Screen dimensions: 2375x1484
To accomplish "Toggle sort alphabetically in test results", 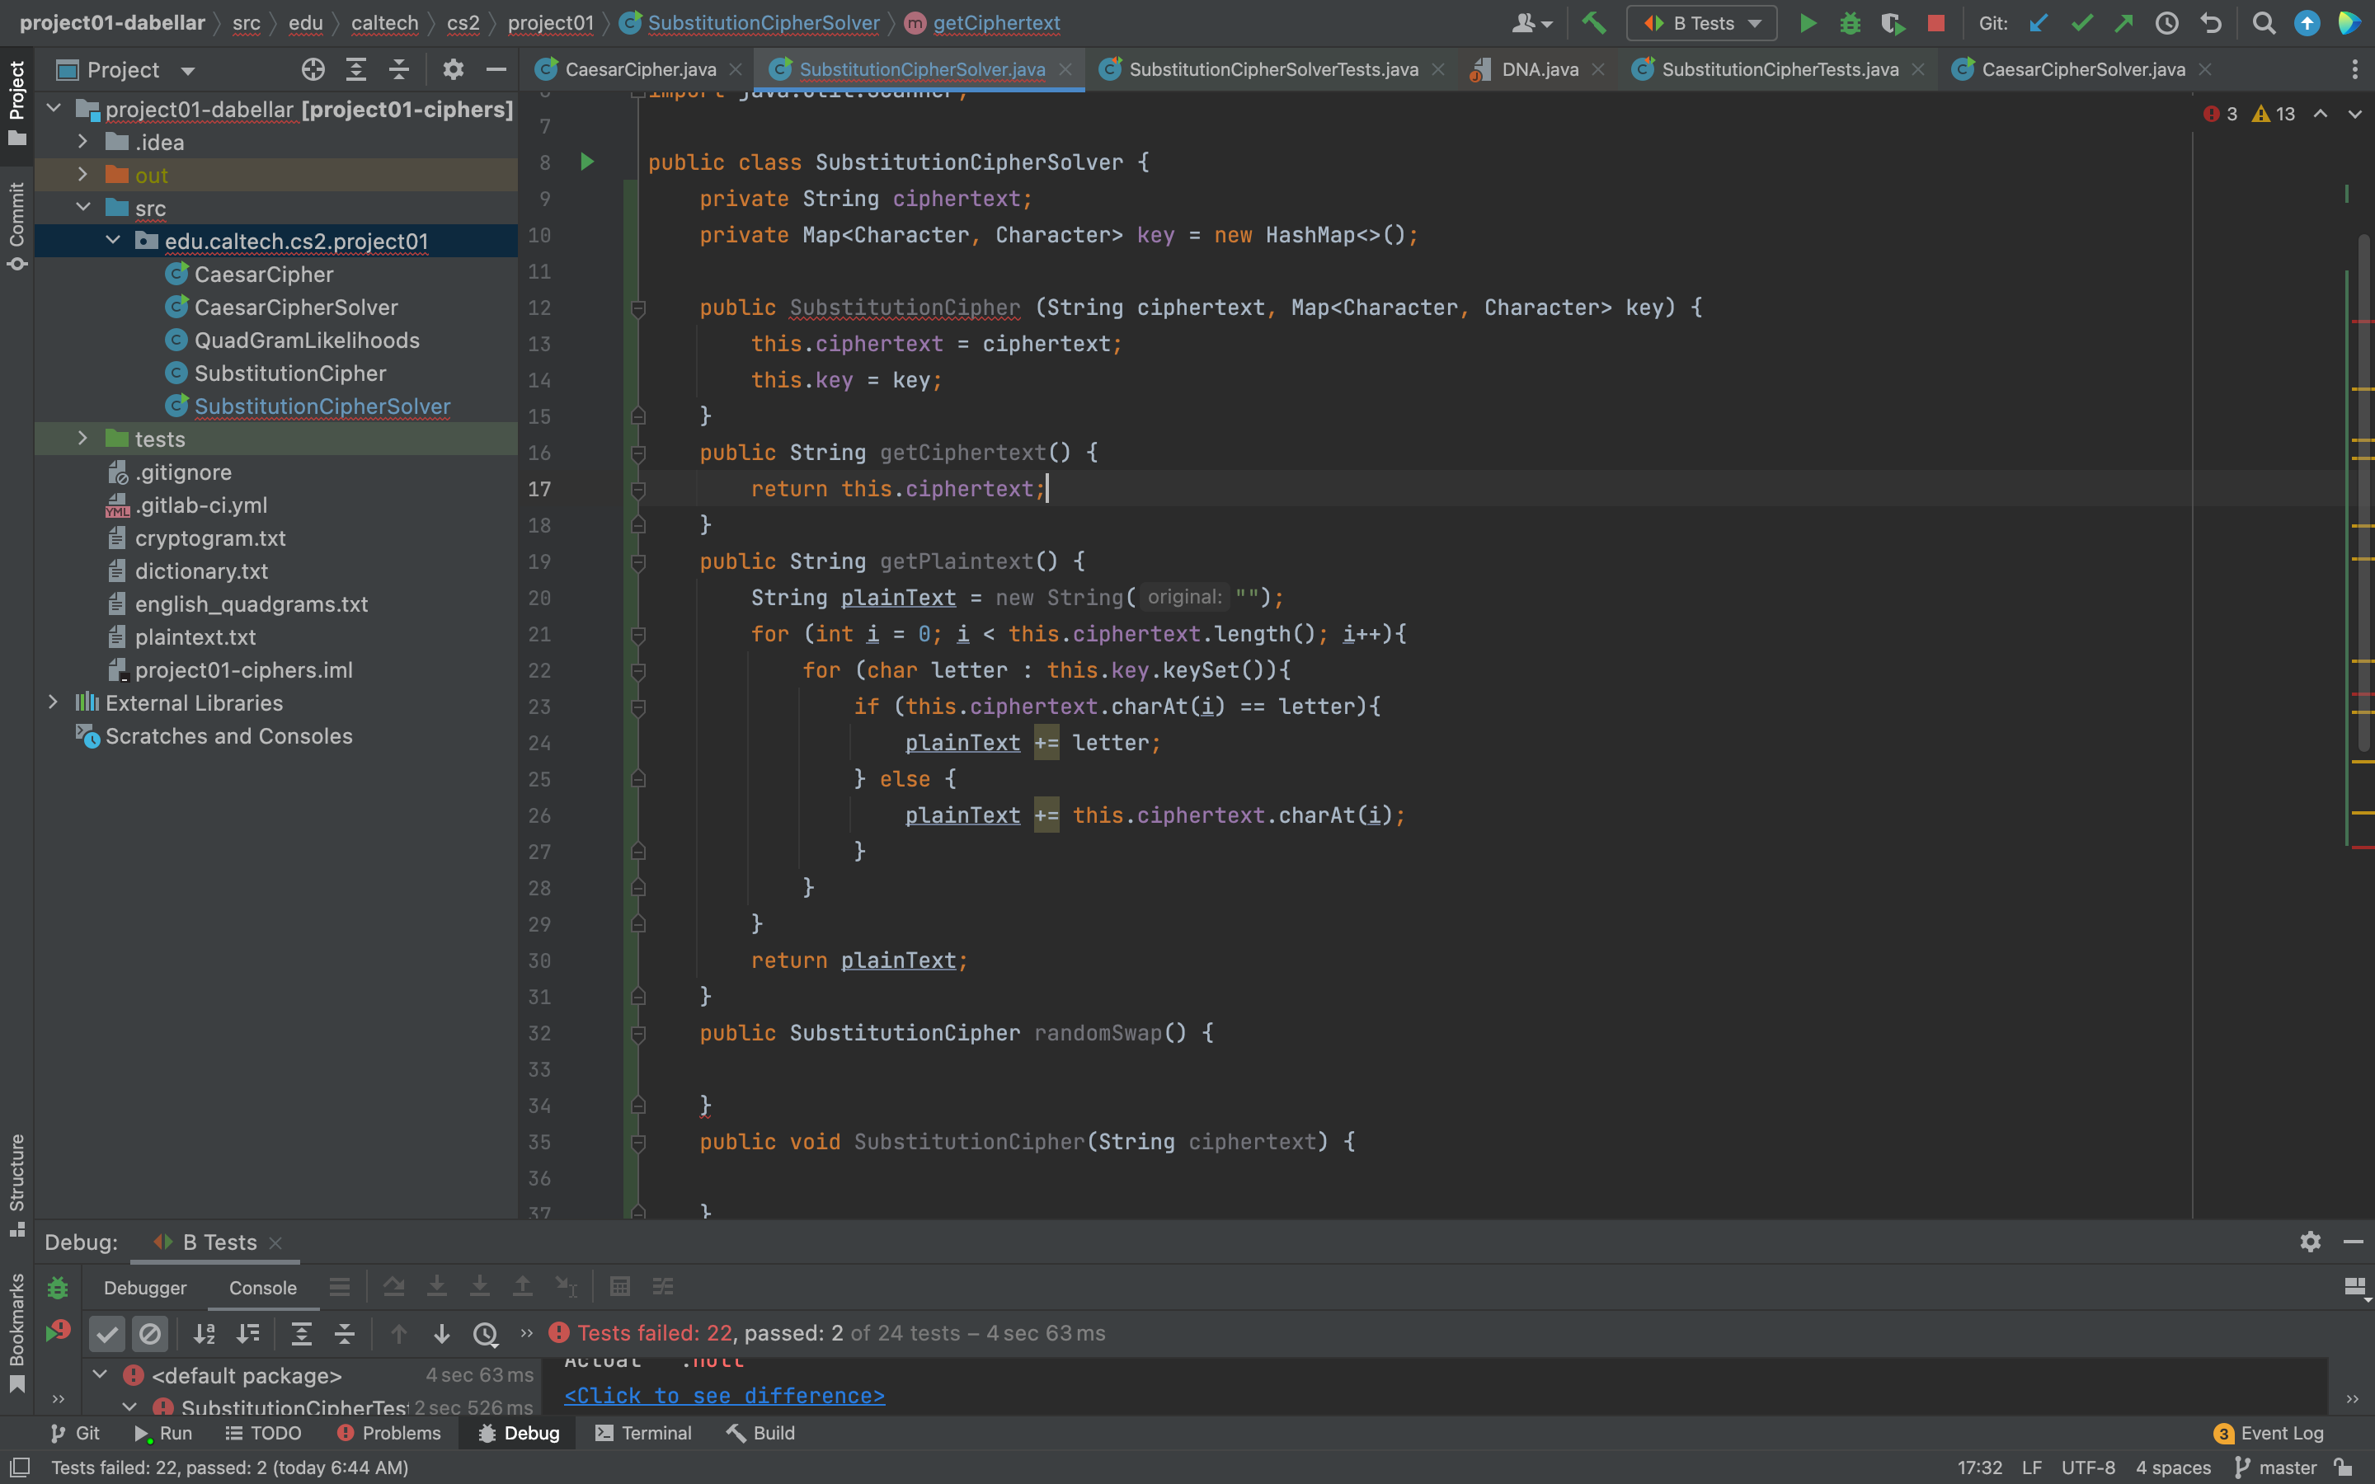I will (x=205, y=1333).
